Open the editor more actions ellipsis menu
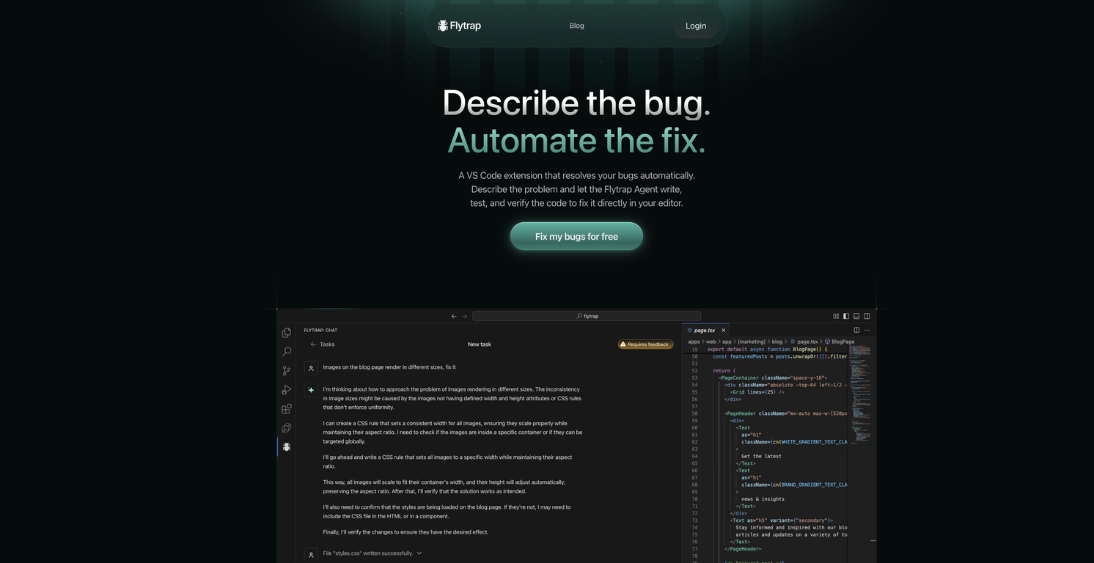1094x563 pixels. tap(867, 330)
